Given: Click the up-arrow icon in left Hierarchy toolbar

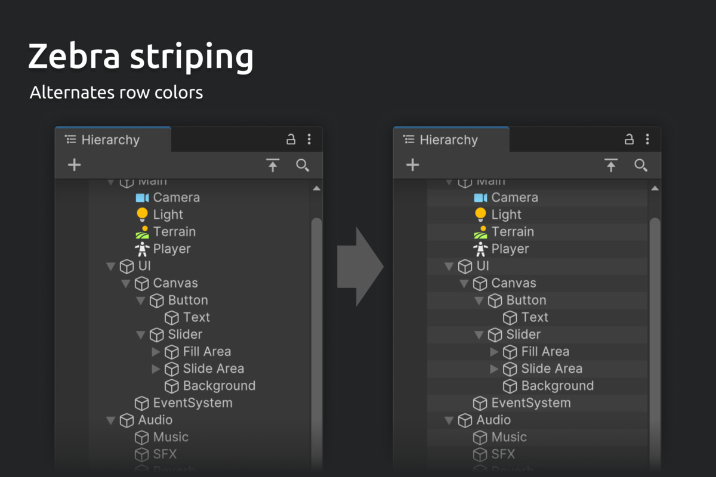Looking at the screenshot, I should tap(273, 165).
